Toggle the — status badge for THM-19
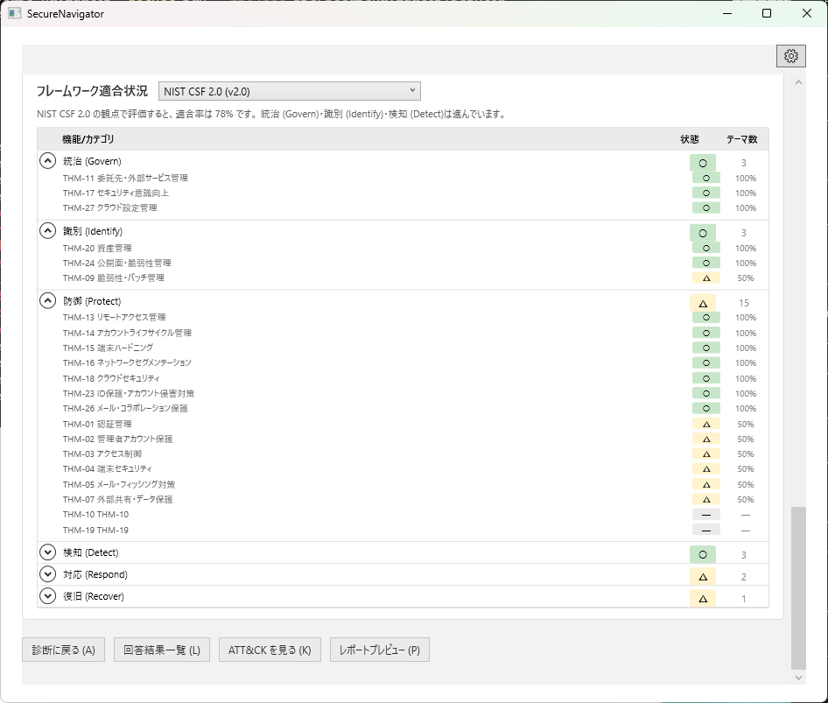The height and width of the screenshot is (703, 828). click(705, 530)
